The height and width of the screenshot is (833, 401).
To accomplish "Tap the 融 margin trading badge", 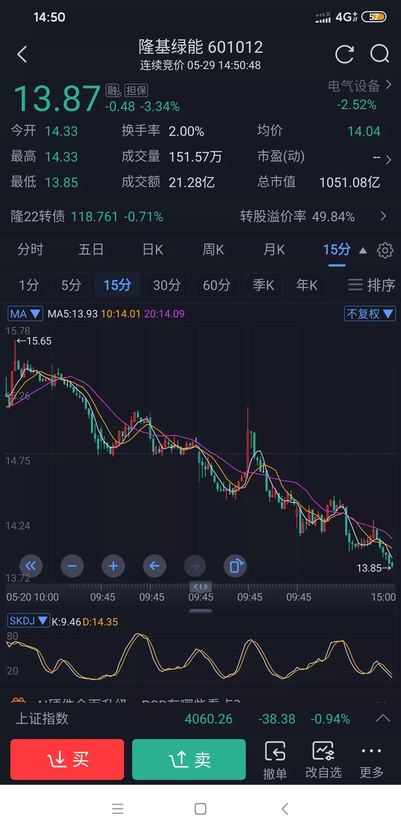I will (113, 91).
